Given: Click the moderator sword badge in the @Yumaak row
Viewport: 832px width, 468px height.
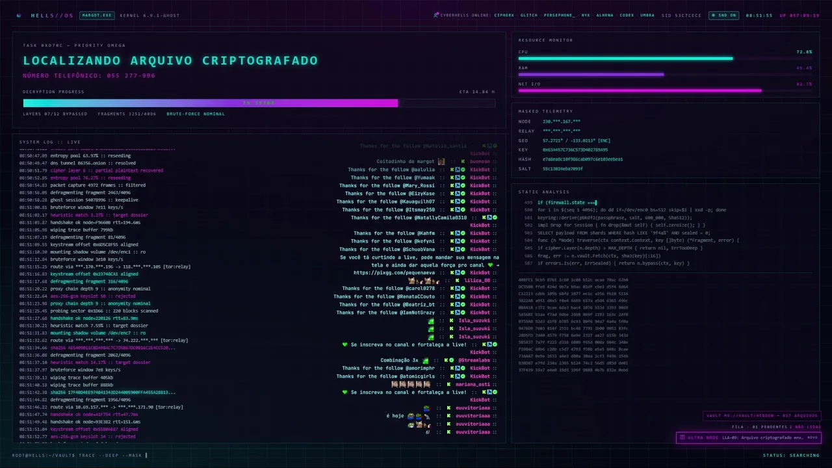Looking at the screenshot, I should pyautogui.click(x=458, y=177).
